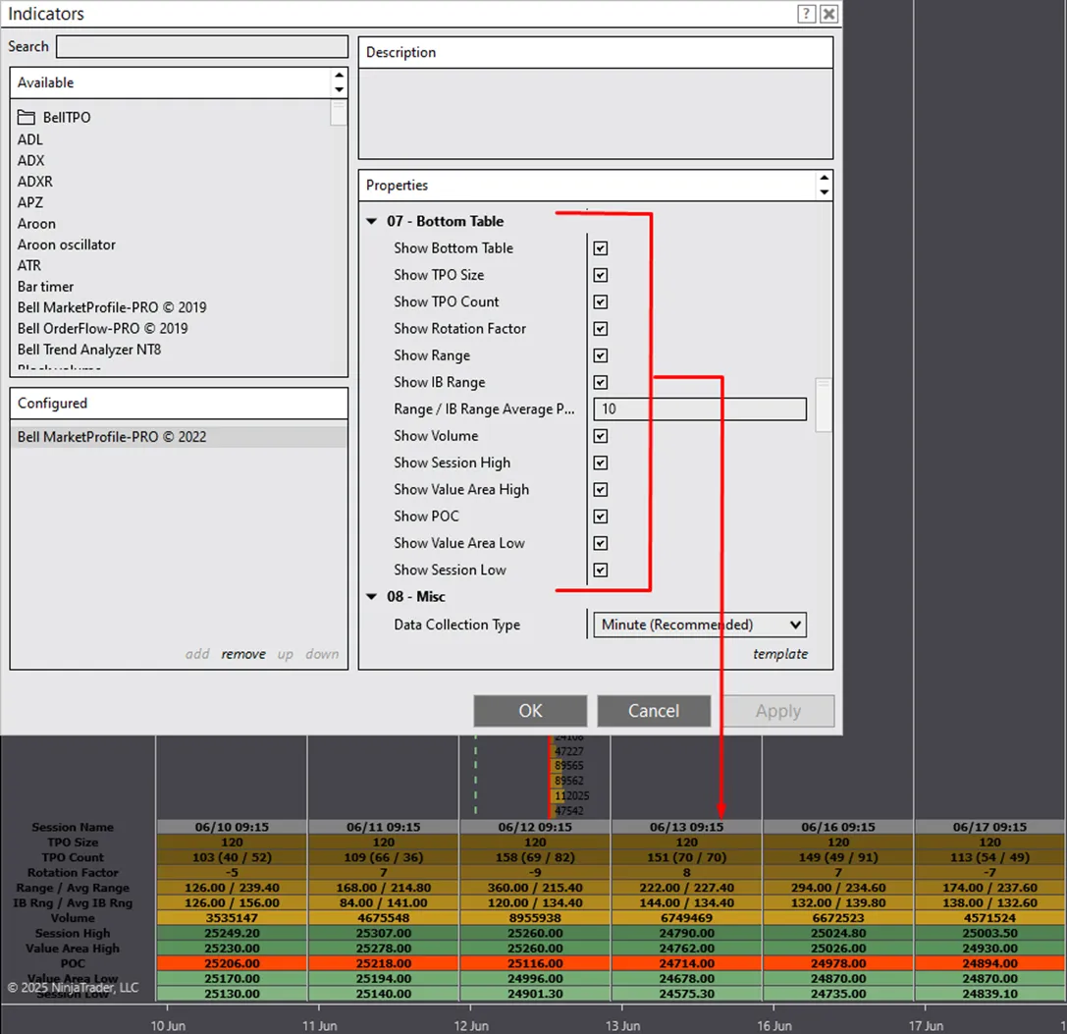This screenshot has width=1067, height=1034.
Task: Click the template link
Action: 780,654
